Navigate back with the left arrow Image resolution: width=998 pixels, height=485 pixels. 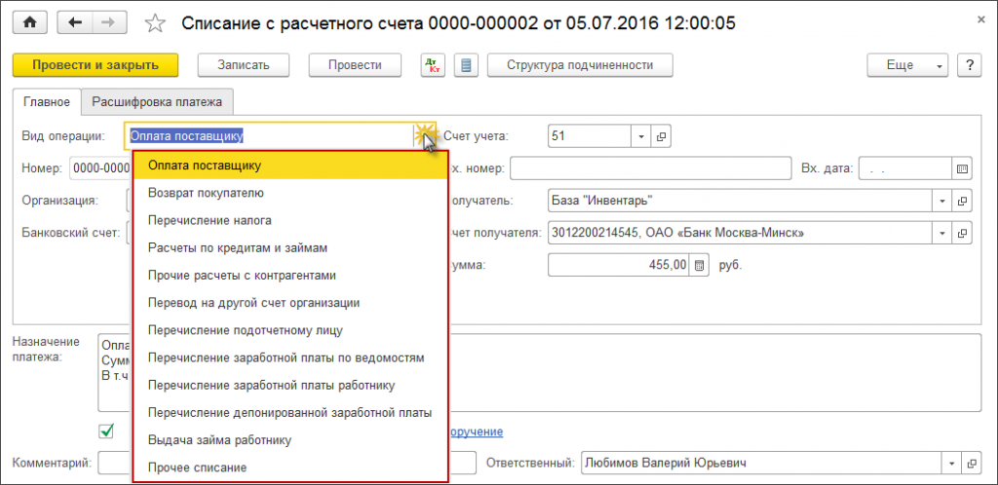(75, 23)
